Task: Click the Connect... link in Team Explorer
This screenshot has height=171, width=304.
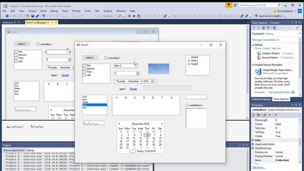Action: [260, 92]
